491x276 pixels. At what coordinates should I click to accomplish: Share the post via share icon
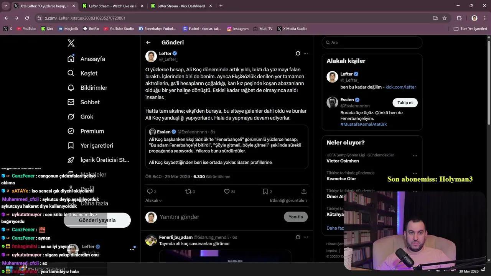point(304,191)
